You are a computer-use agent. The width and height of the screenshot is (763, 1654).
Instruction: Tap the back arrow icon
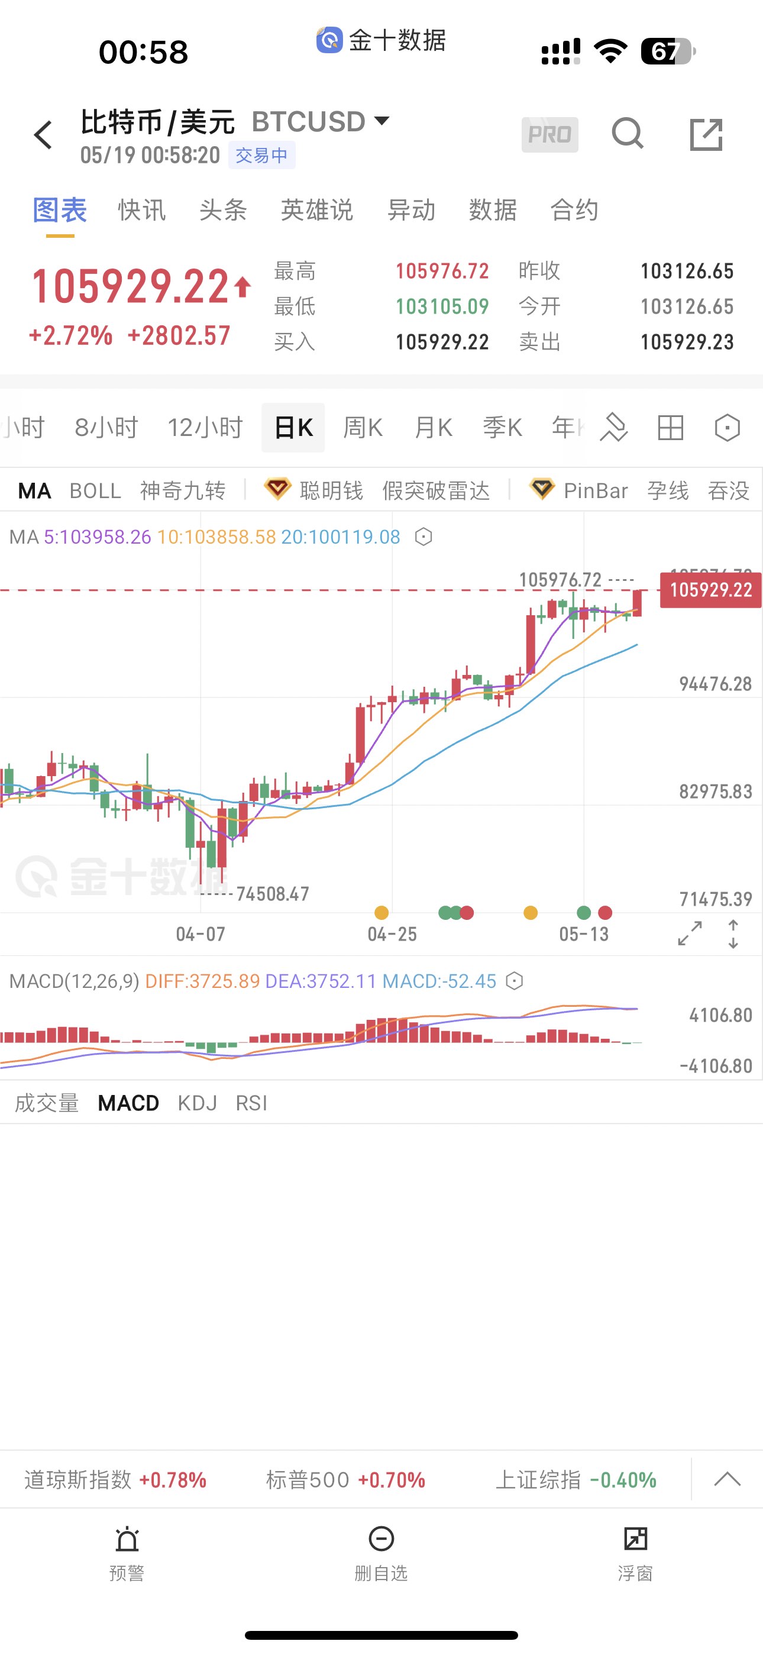point(44,135)
